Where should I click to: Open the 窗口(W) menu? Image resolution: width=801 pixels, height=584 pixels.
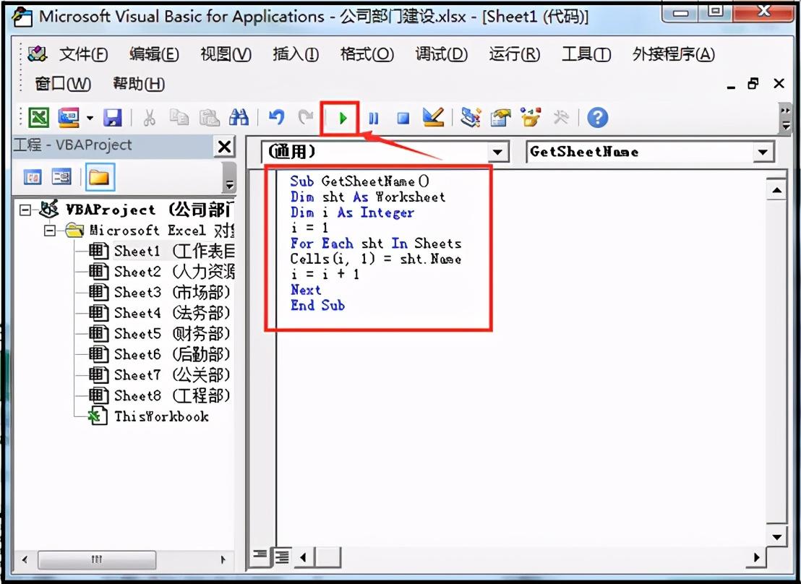[63, 83]
